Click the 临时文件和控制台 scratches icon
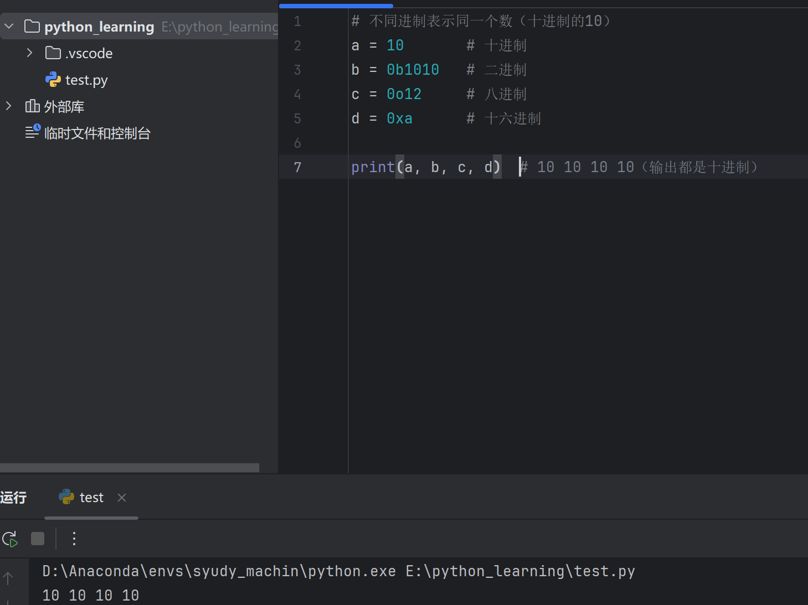 pyautogui.click(x=33, y=132)
